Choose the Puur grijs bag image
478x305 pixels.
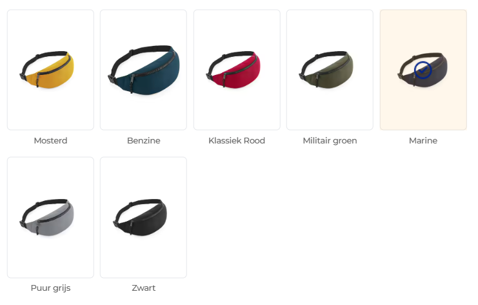(47, 217)
